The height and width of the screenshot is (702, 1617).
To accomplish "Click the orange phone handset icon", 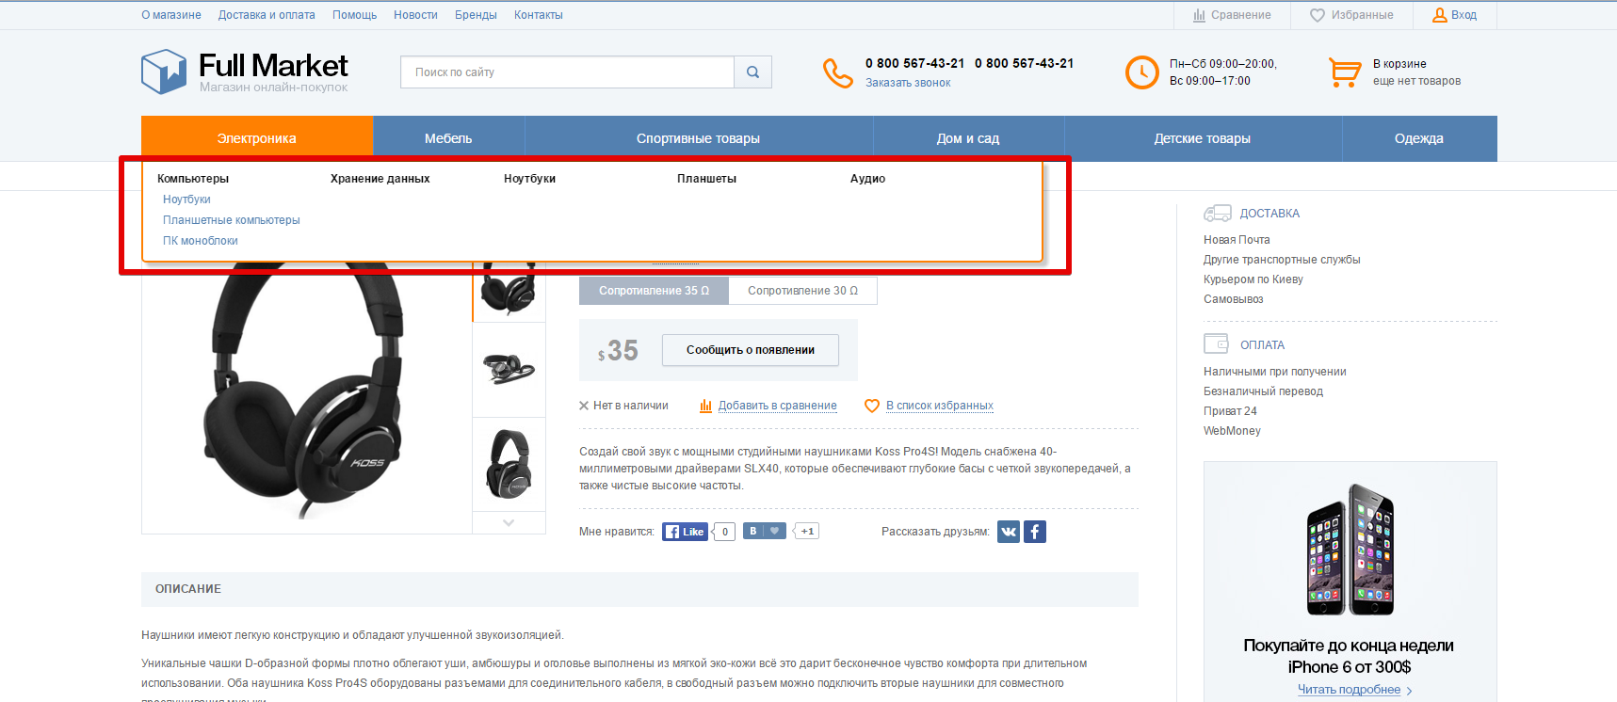I will 837,72.
